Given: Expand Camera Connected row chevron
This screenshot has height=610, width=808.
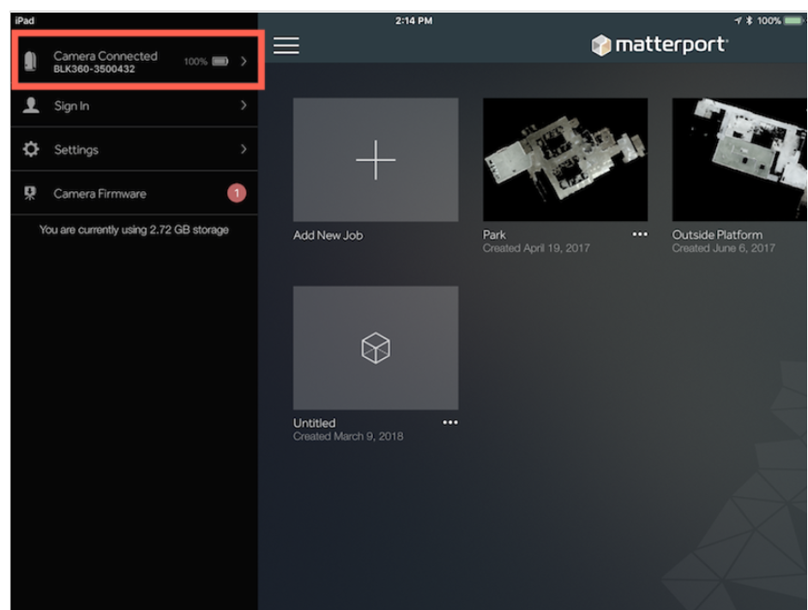Looking at the screenshot, I should pos(244,62).
